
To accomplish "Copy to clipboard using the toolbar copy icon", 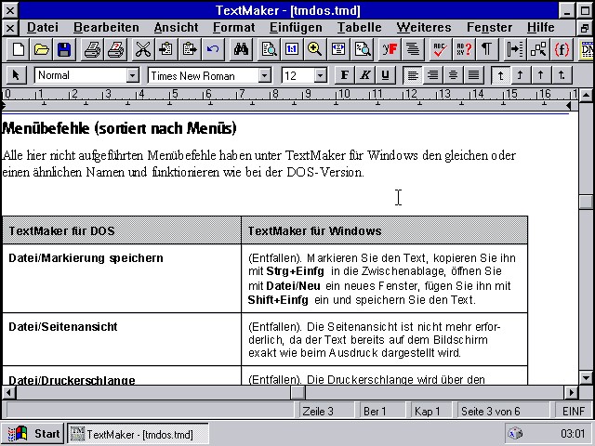I will click(x=166, y=49).
